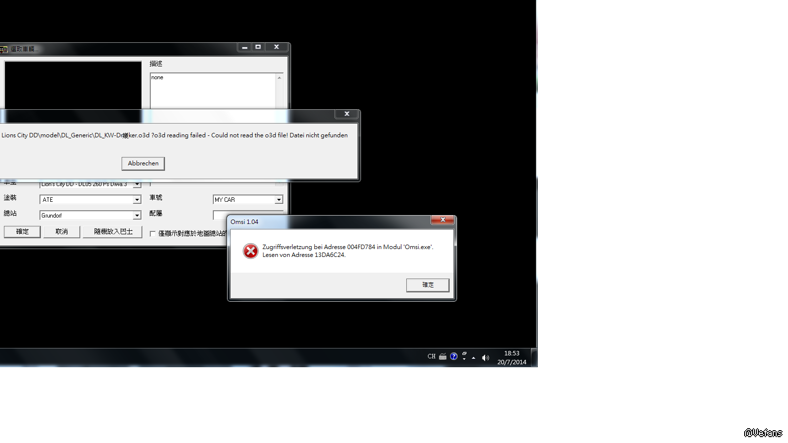Image resolution: width=788 pixels, height=443 pixels.
Task: Expand the Grundorf depot dropdown
Action: [x=137, y=216]
